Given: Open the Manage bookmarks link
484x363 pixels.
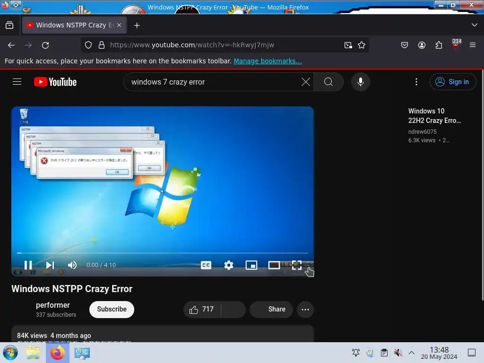Looking at the screenshot, I should [268, 61].
